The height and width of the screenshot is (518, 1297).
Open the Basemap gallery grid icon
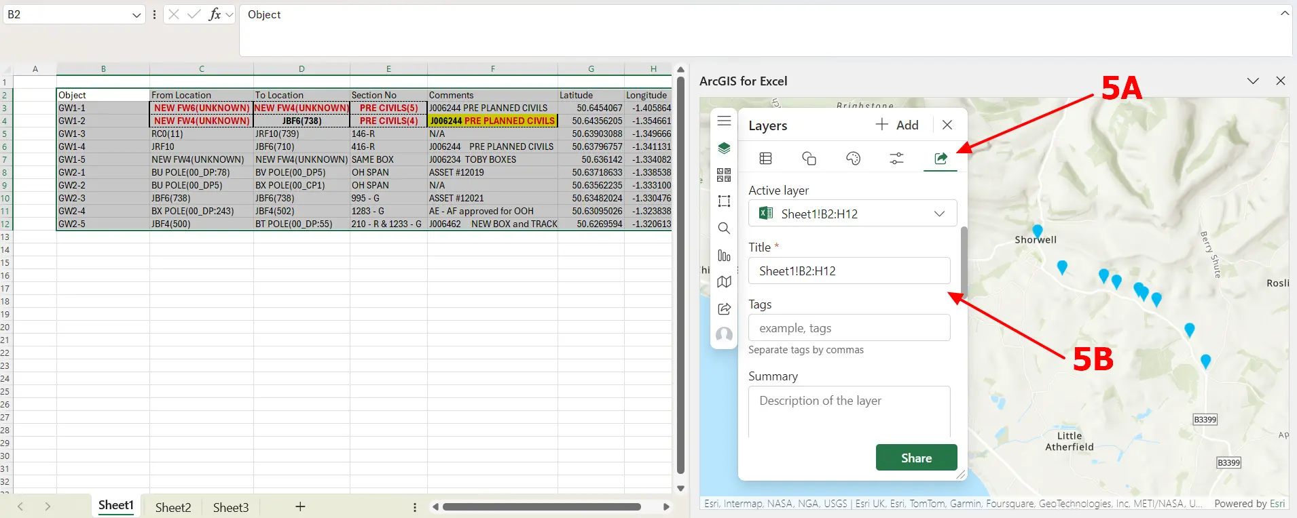pyautogui.click(x=724, y=175)
